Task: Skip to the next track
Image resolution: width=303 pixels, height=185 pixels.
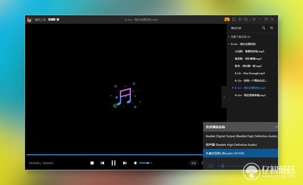Action: coord(125,163)
